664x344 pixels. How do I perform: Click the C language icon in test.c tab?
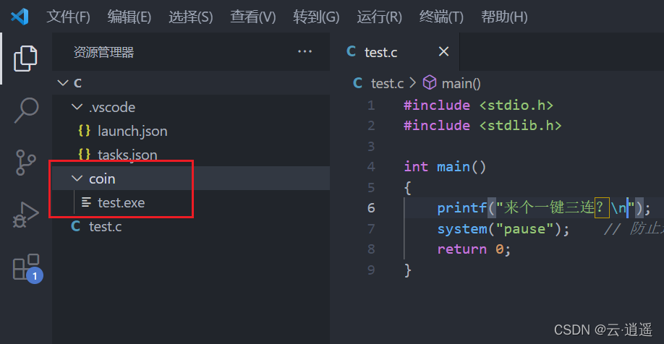tap(351, 51)
